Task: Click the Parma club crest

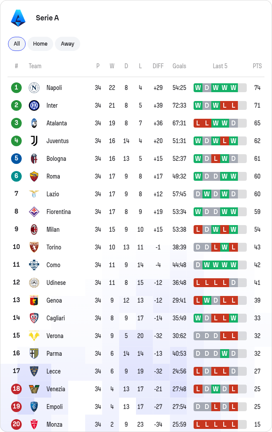Action: pos(34,354)
